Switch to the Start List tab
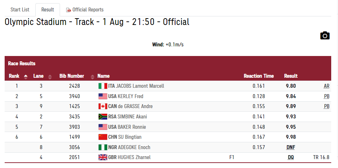 click(20, 10)
